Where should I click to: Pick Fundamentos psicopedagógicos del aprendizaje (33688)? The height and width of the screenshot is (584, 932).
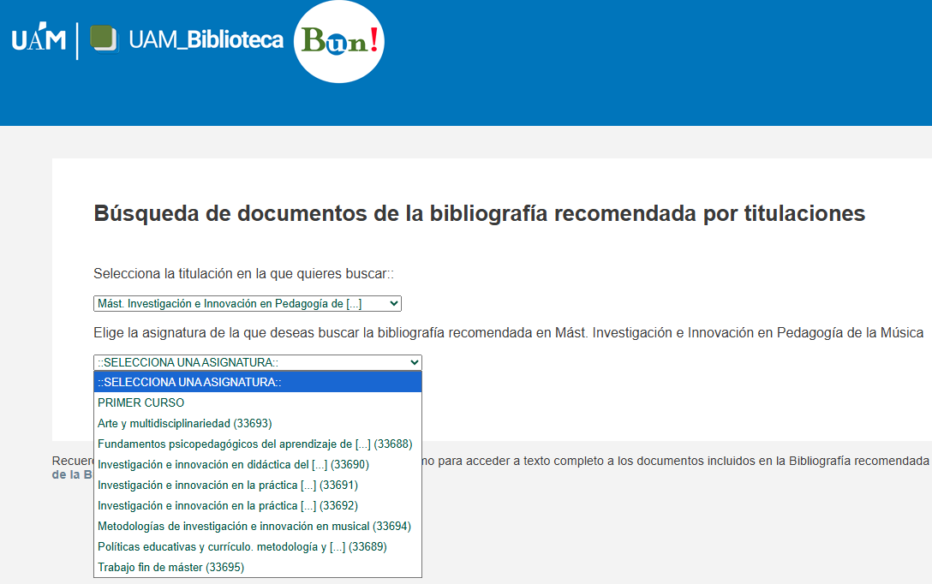(254, 444)
